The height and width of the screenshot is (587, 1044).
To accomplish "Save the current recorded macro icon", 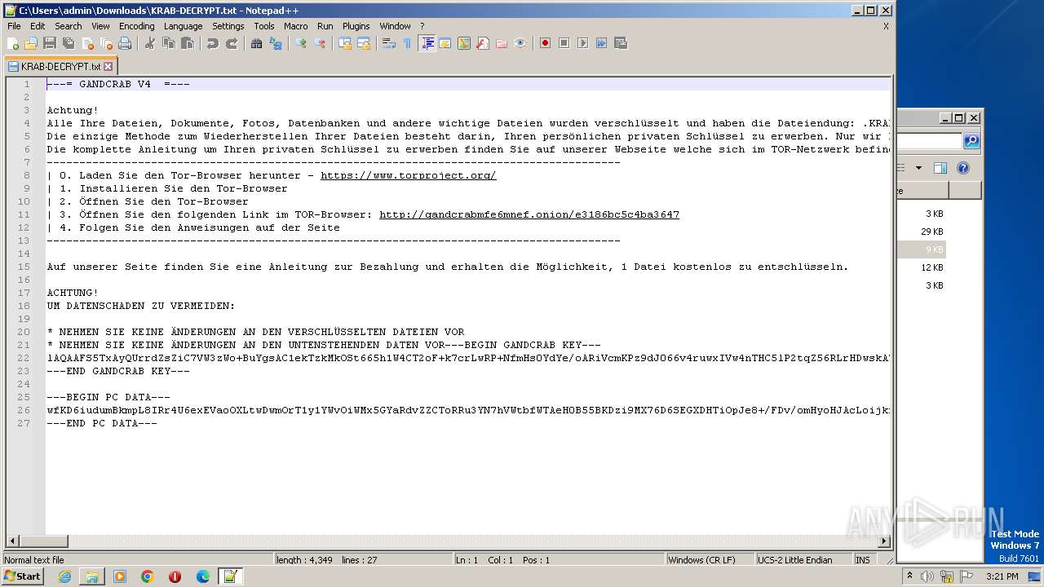I will click(621, 43).
